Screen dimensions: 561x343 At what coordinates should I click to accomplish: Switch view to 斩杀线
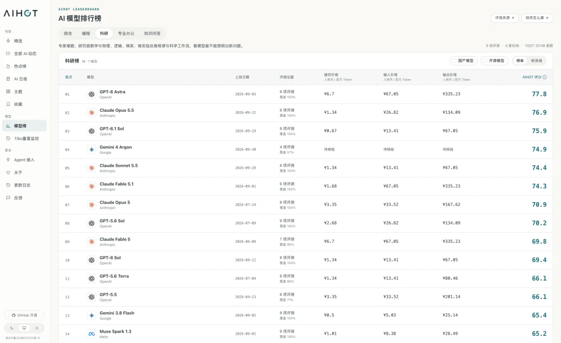coord(536,61)
